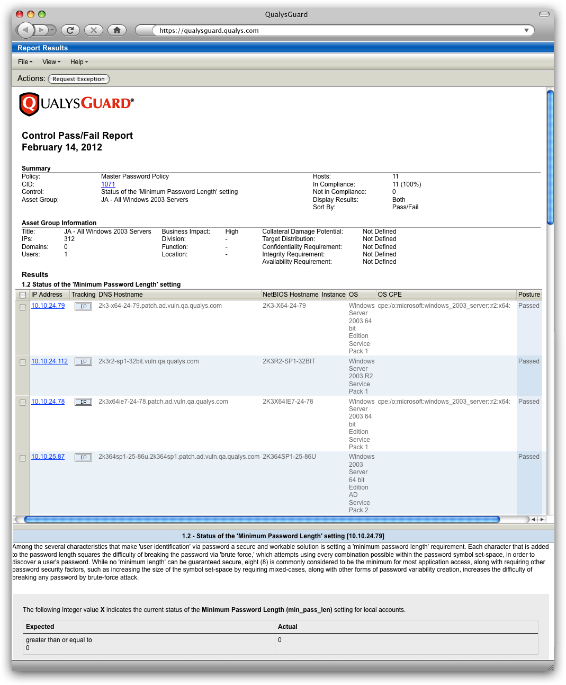Image resolution: width=566 pixels, height=685 pixels.
Task: Click the Passed posture for 10.10.25.87
Action: 529,457
